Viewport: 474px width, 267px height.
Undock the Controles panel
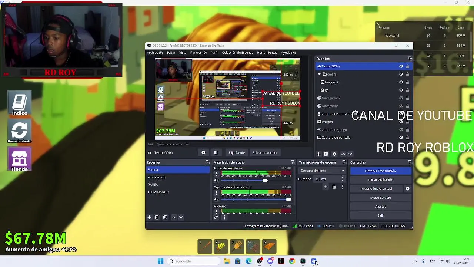(x=410, y=162)
